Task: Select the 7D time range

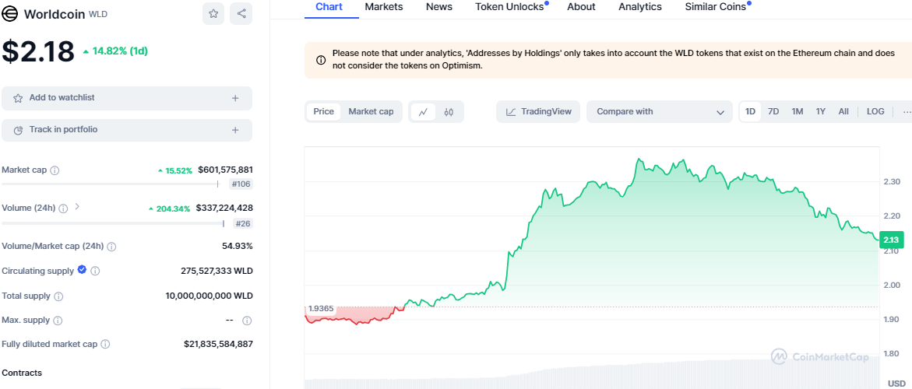Action: tap(773, 111)
